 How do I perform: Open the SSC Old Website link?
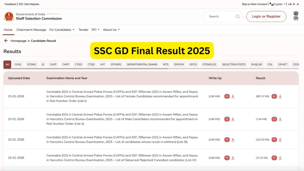[29, 4]
